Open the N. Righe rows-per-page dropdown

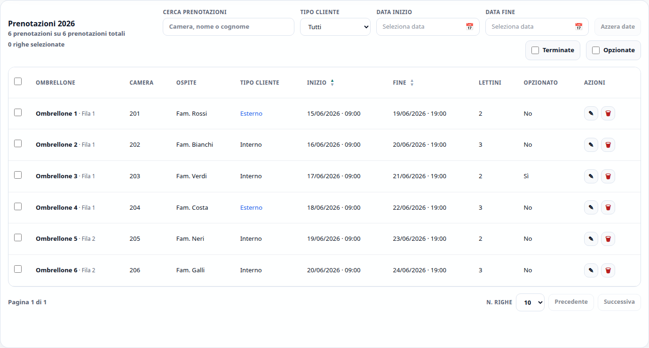pyautogui.click(x=530, y=302)
